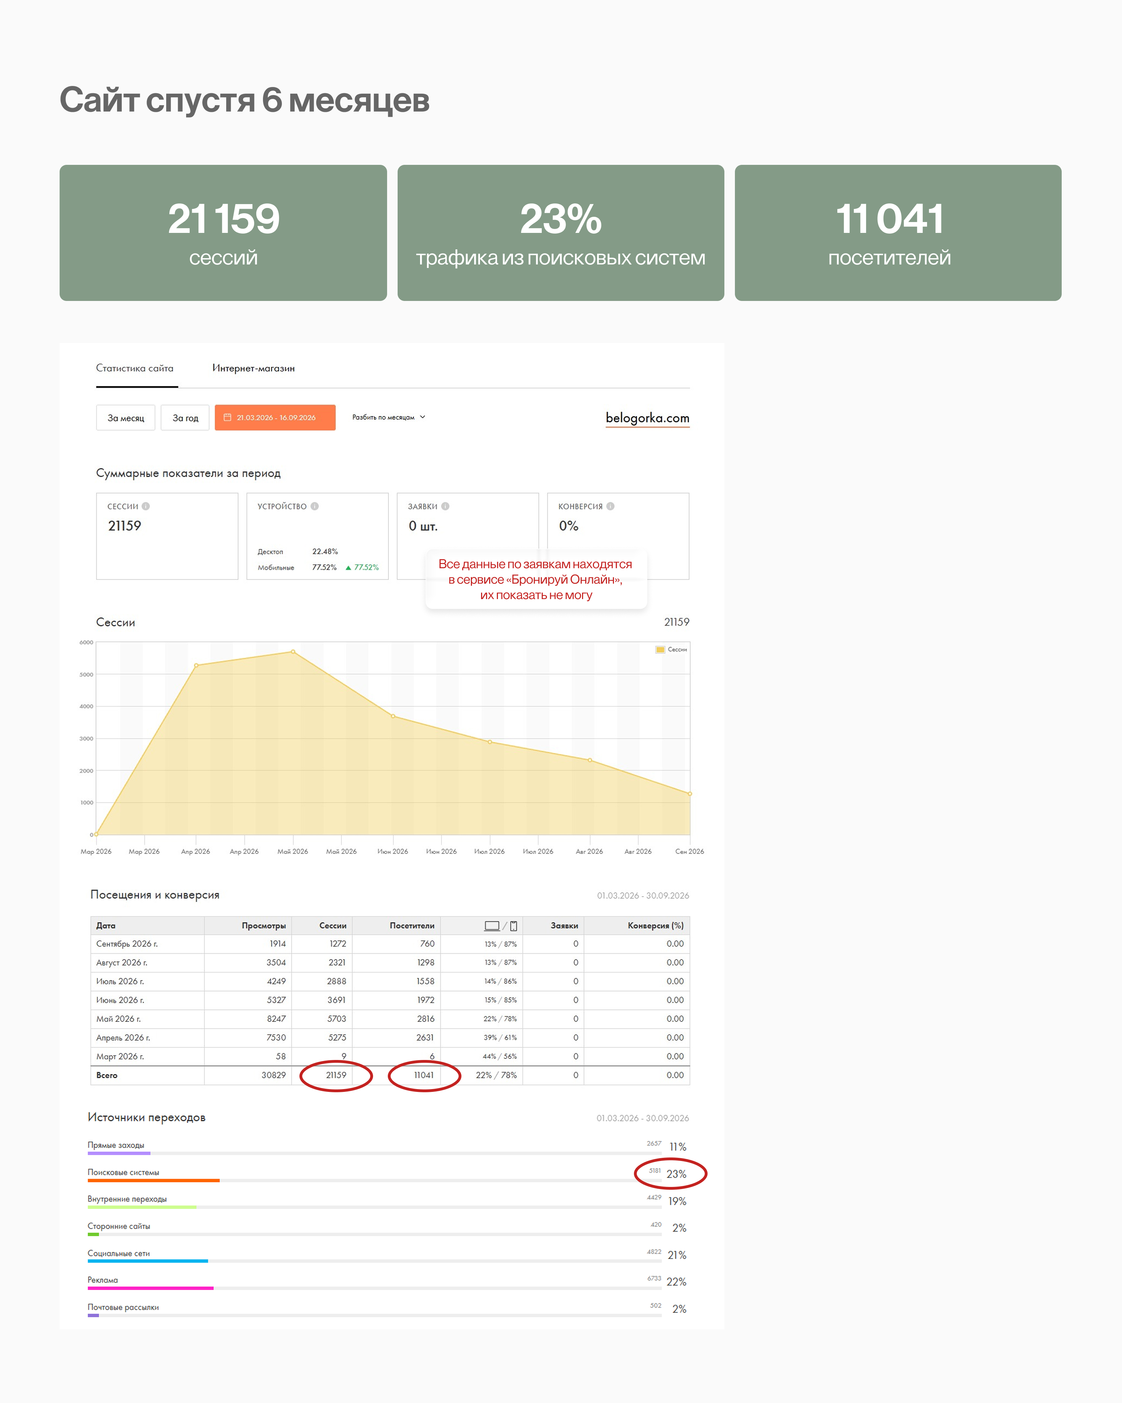
Task: Click the Март 2026 г. table row
Action: click(390, 1057)
